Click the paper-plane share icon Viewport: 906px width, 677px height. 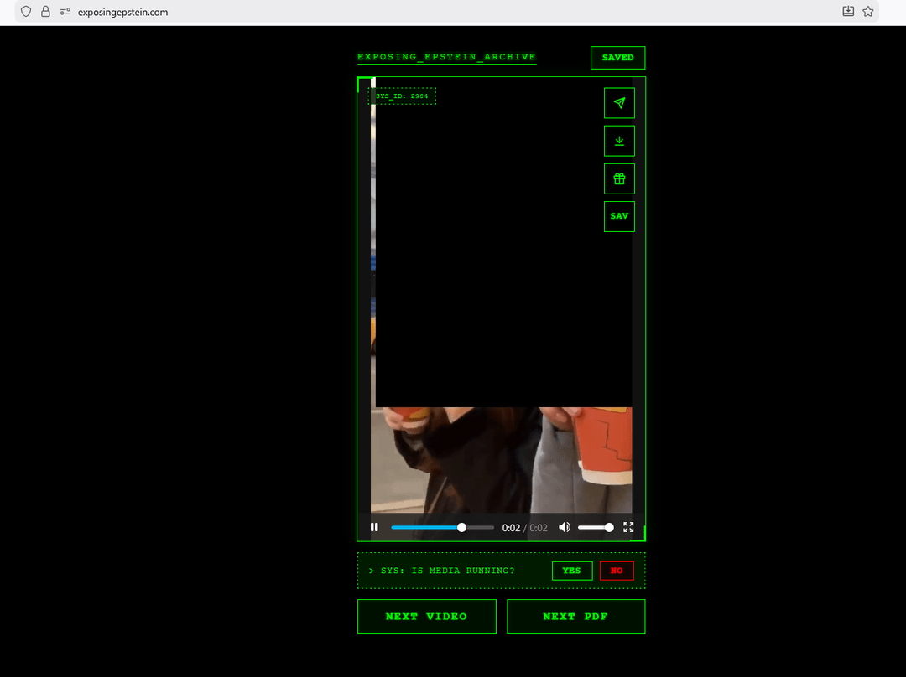click(x=619, y=103)
